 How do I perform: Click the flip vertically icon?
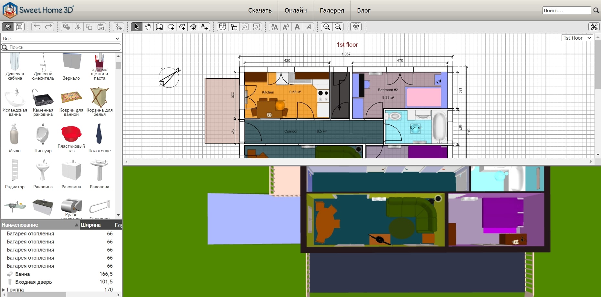pos(257,27)
